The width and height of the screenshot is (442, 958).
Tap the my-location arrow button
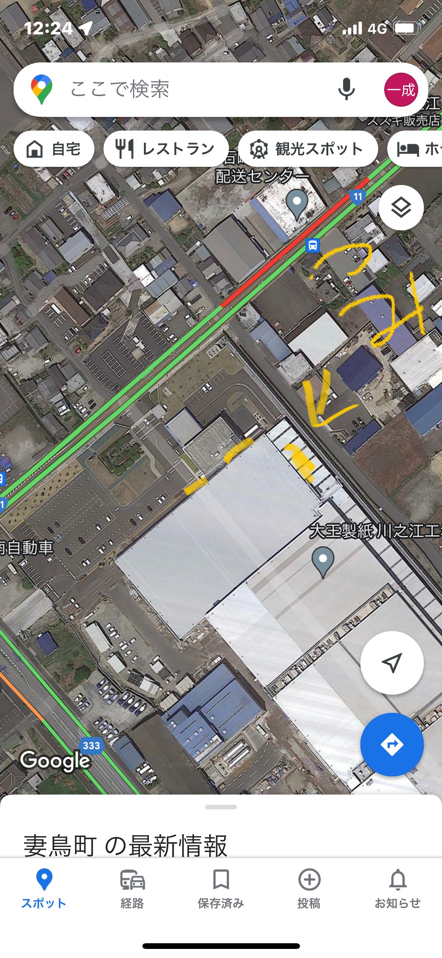coord(392,663)
